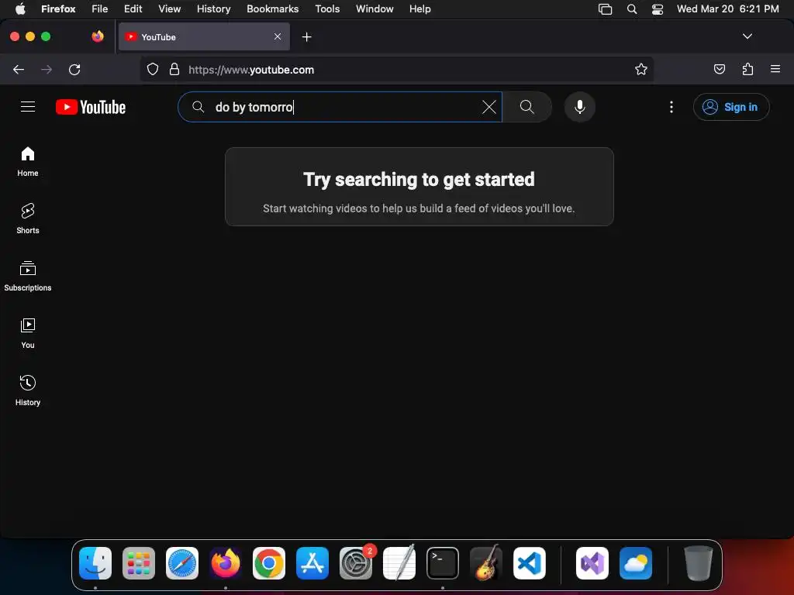Click the screen mirroring menu bar icon
This screenshot has width=794, height=595.
605,9
